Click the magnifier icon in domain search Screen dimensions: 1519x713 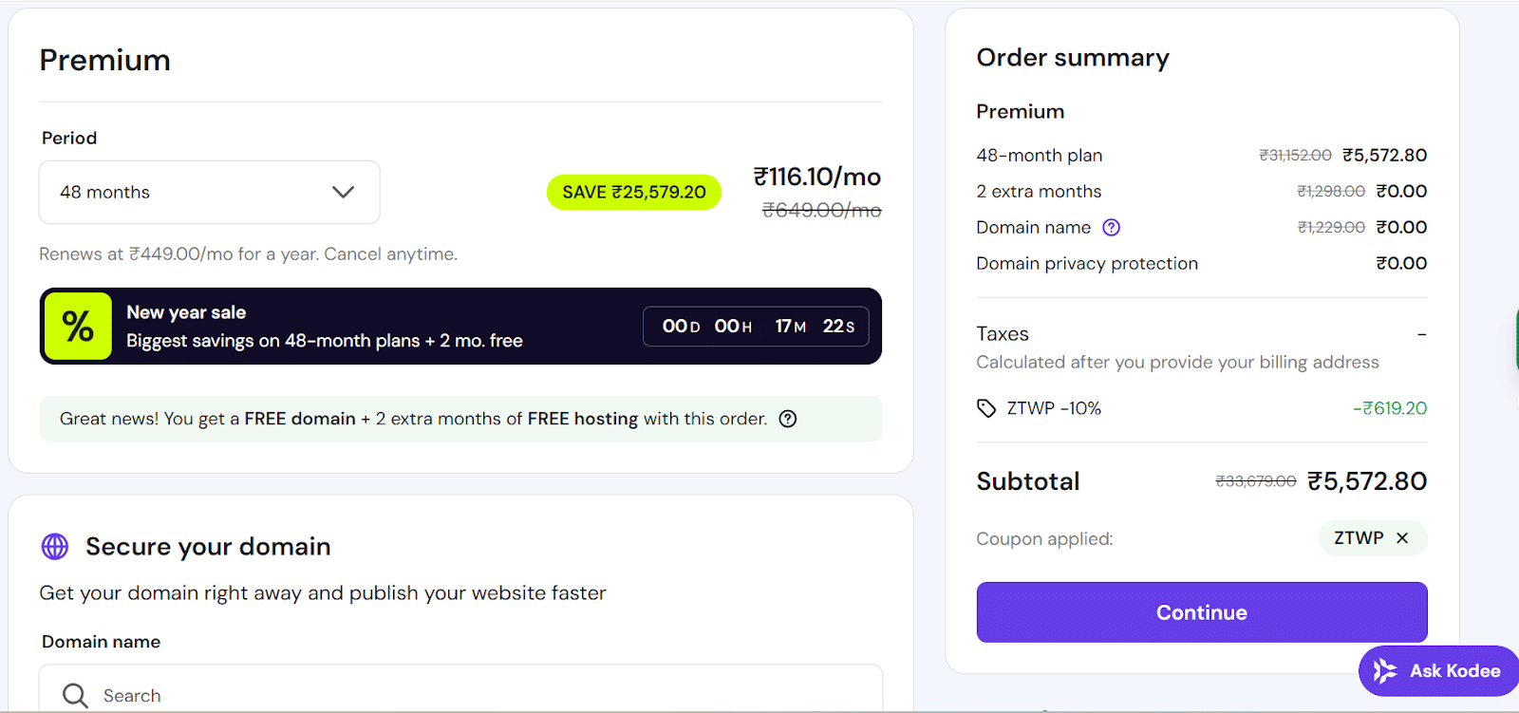[75, 695]
